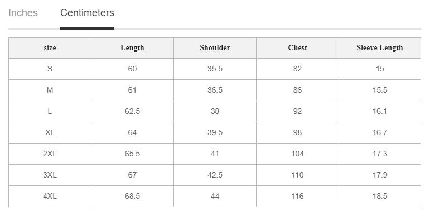Click the 18.5 sleeve length cell
The width and height of the screenshot is (430, 215).
[x=380, y=197]
